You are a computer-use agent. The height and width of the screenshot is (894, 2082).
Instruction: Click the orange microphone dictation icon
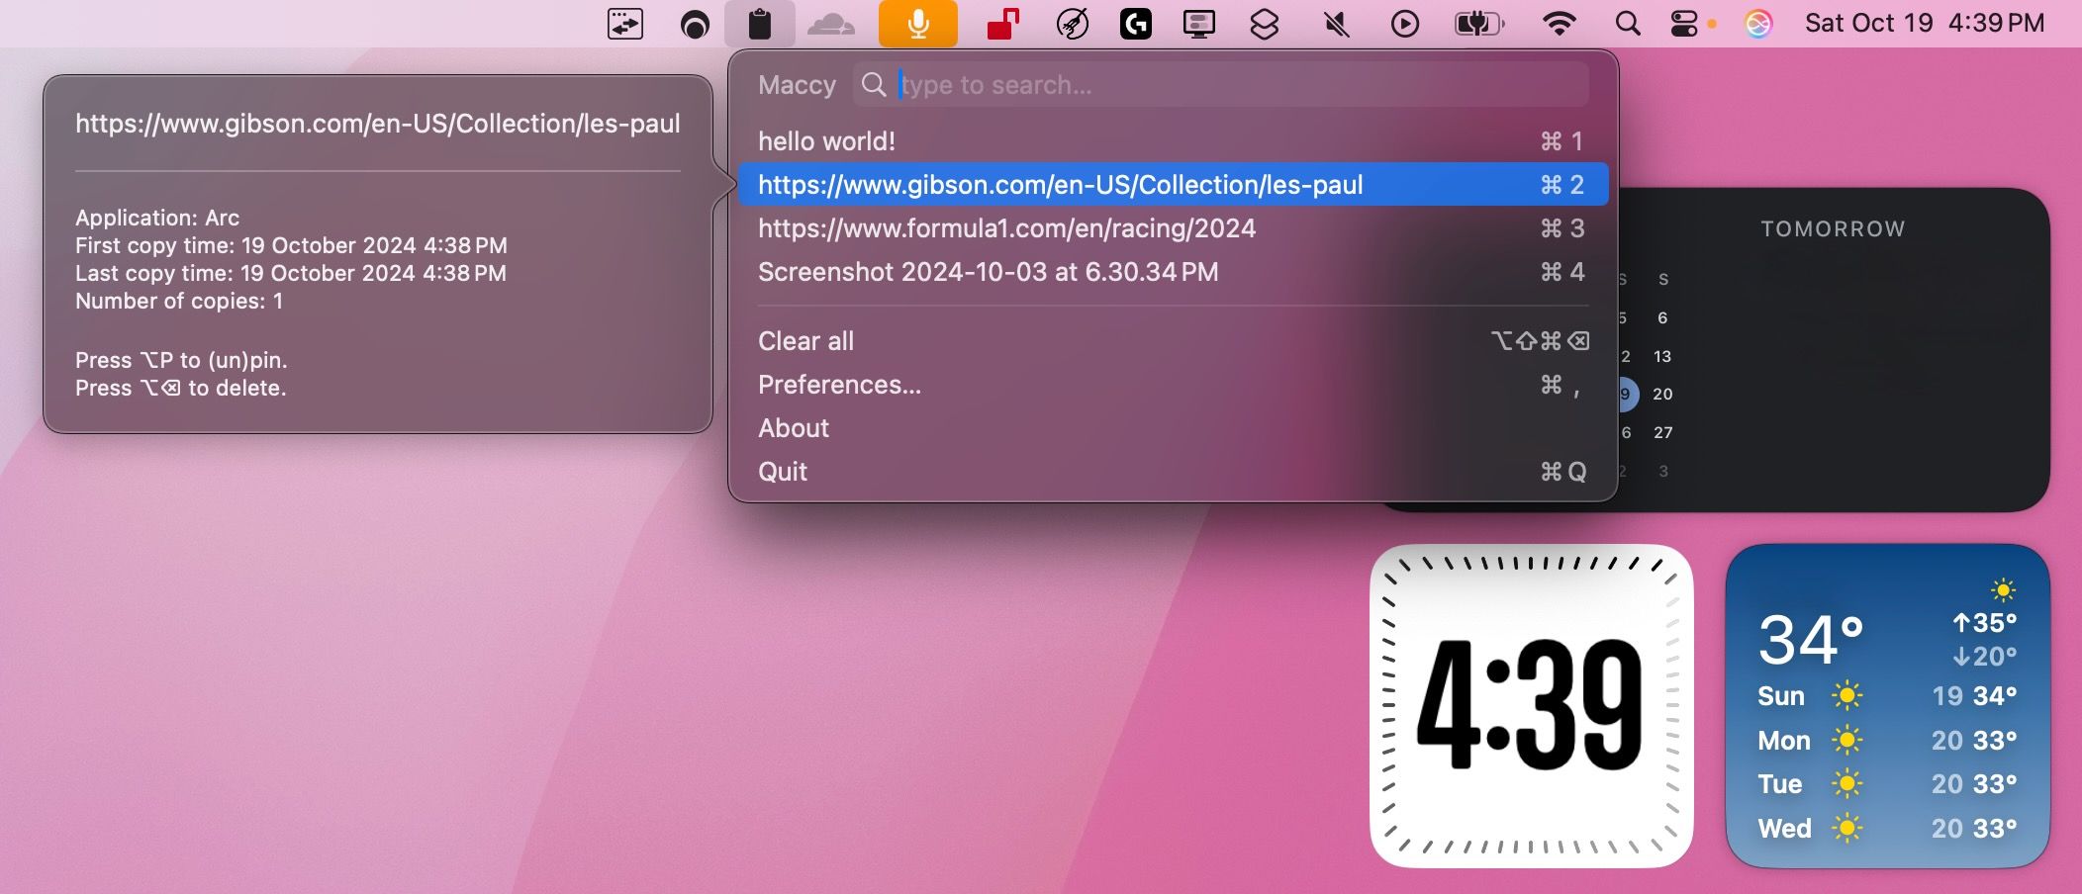point(918,24)
